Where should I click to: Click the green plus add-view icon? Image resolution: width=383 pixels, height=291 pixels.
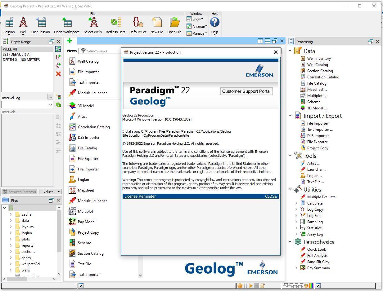(x=70, y=41)
